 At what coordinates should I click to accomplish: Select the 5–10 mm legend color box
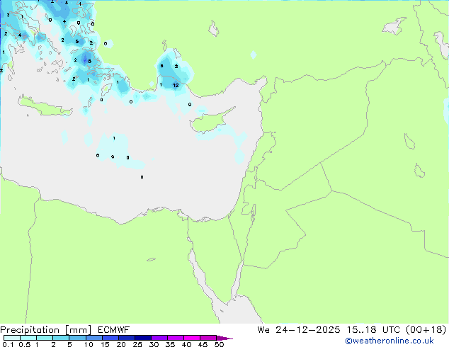tap(77, 338)
